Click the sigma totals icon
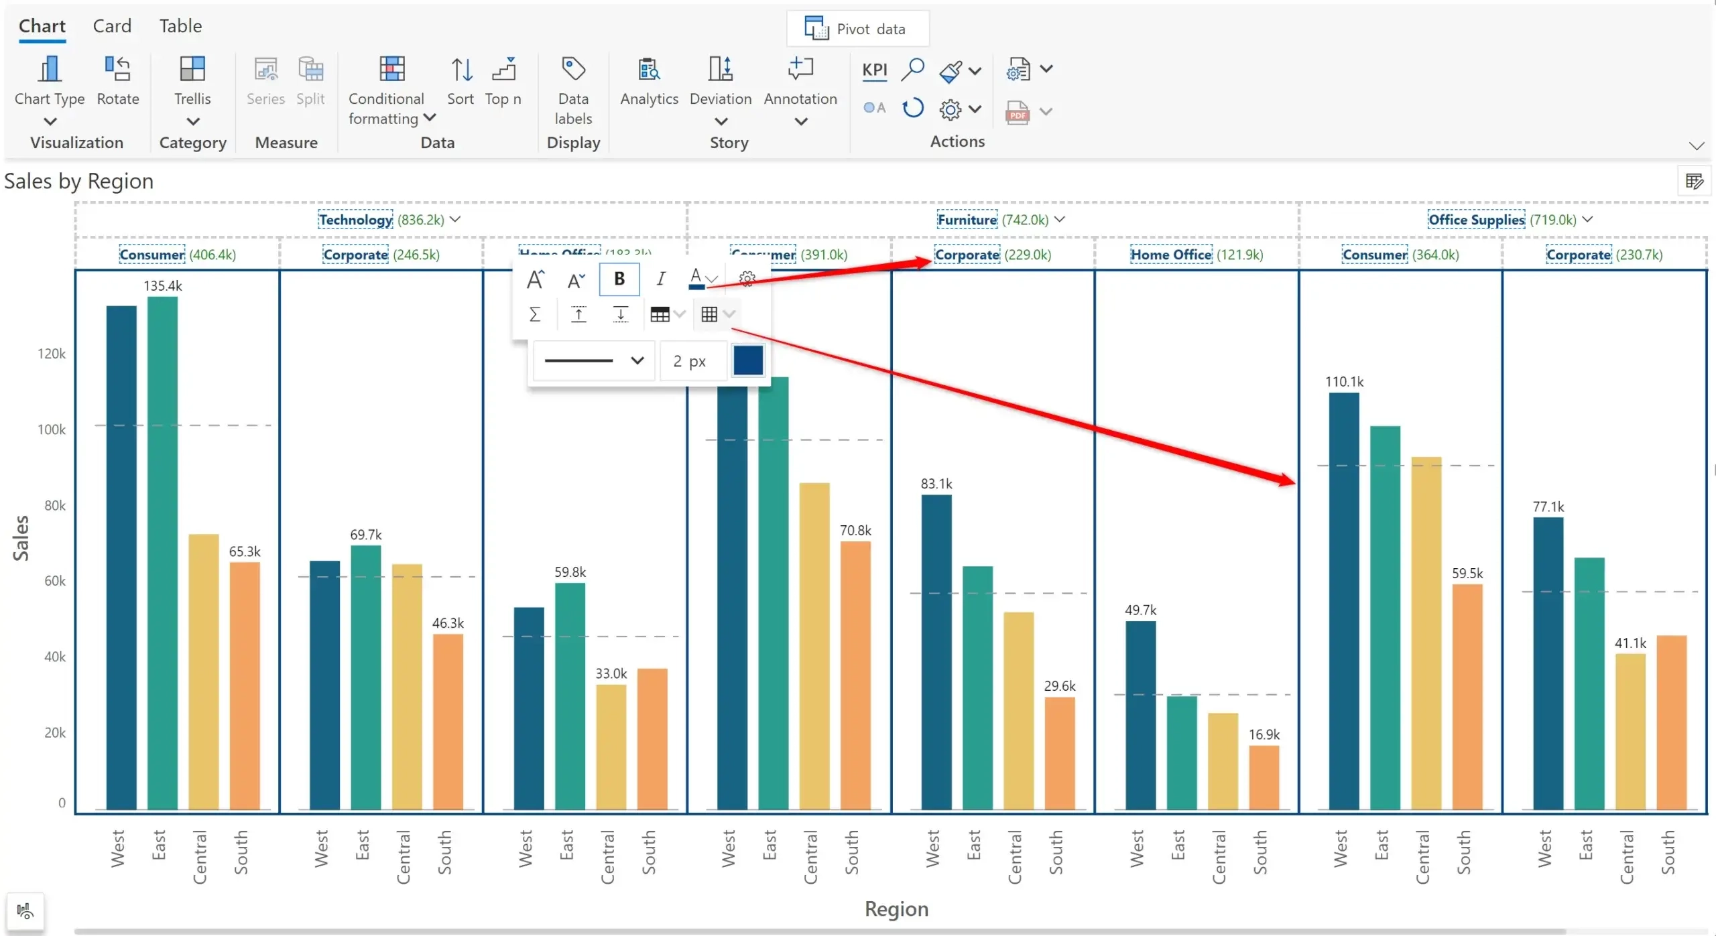 [x=534, y=314]
